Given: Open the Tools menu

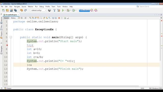Looking at the screenshot, I should (x=59, y=7).
